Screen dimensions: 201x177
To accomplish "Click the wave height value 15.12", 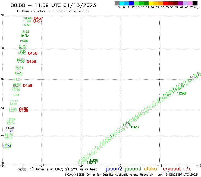I will coord(112,136).
